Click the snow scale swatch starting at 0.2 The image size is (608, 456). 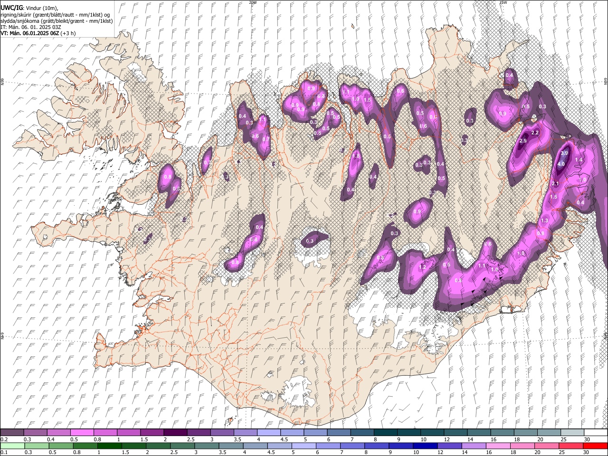(12, 432)
